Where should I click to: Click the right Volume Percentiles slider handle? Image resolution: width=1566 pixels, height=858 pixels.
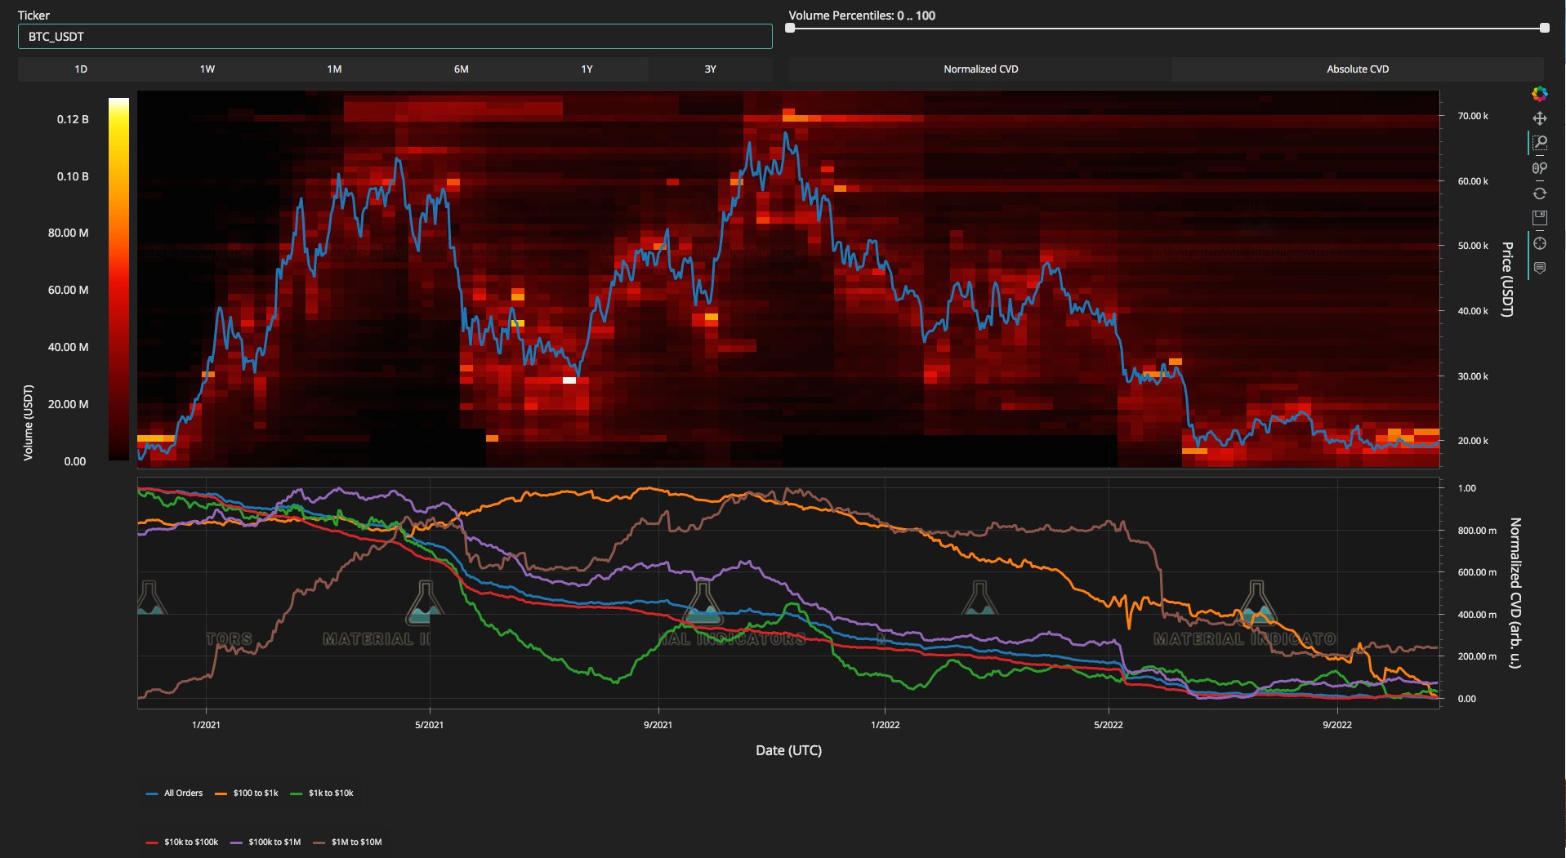(x=1544, y=28)
